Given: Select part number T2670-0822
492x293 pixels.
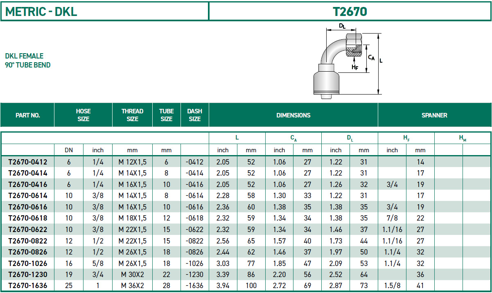Looking at the screenshot, I should click(x=27, y=241).
